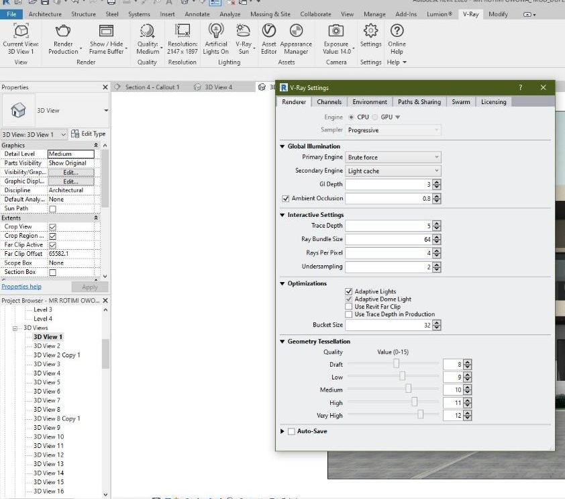Toggle Artificial Lights On bulb icon
Screen dimensions: 565x499
pos(216,31)
